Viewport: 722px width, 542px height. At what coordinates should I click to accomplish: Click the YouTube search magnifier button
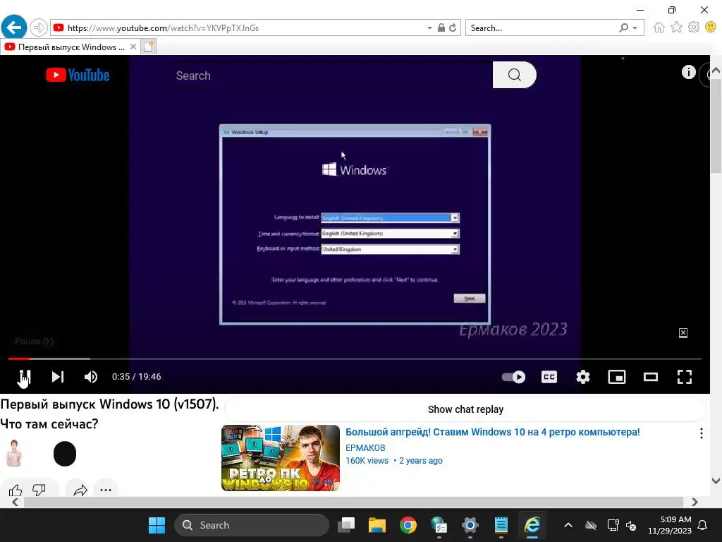click(514, 75)
